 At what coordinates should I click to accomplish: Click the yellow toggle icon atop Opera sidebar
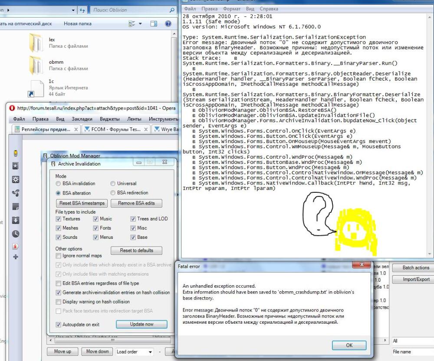pos(16,153)
